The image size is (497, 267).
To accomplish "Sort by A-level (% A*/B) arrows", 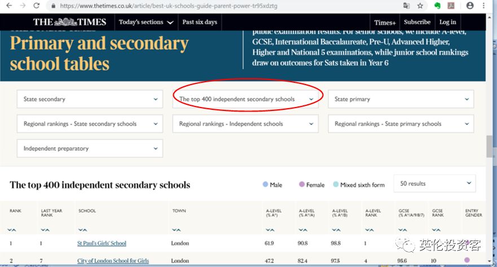I will coord(336,230).
